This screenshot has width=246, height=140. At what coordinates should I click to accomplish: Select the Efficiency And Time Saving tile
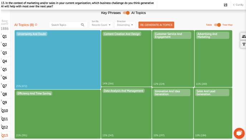(x=58, y=114)
